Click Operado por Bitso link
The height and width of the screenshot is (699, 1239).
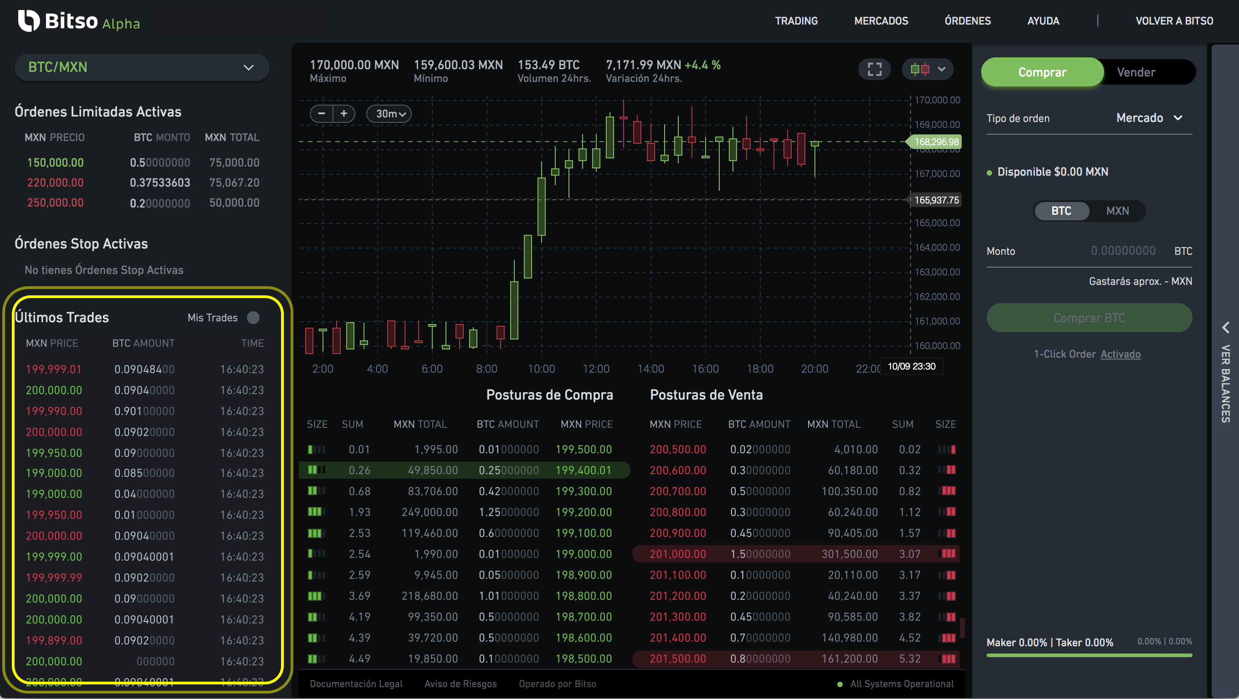pos(557,684)
